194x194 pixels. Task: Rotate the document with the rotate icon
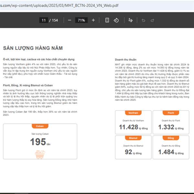pos(116,20)
